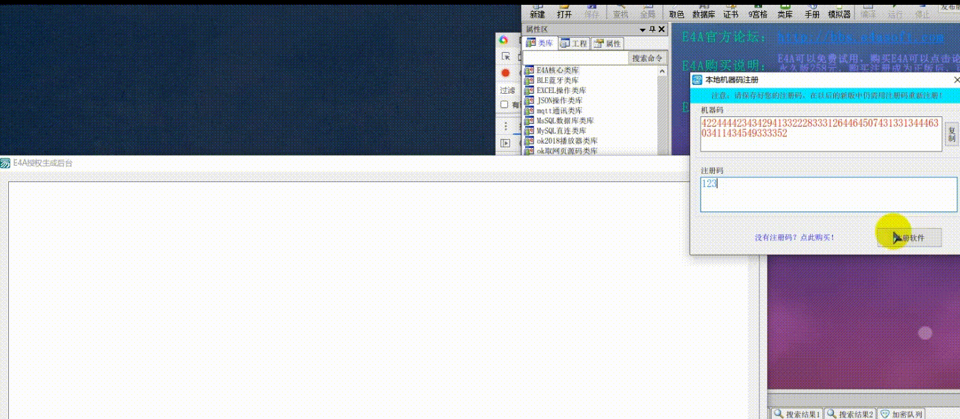
Task: Switch to the 类库 tab
Action: click(540, 43)
